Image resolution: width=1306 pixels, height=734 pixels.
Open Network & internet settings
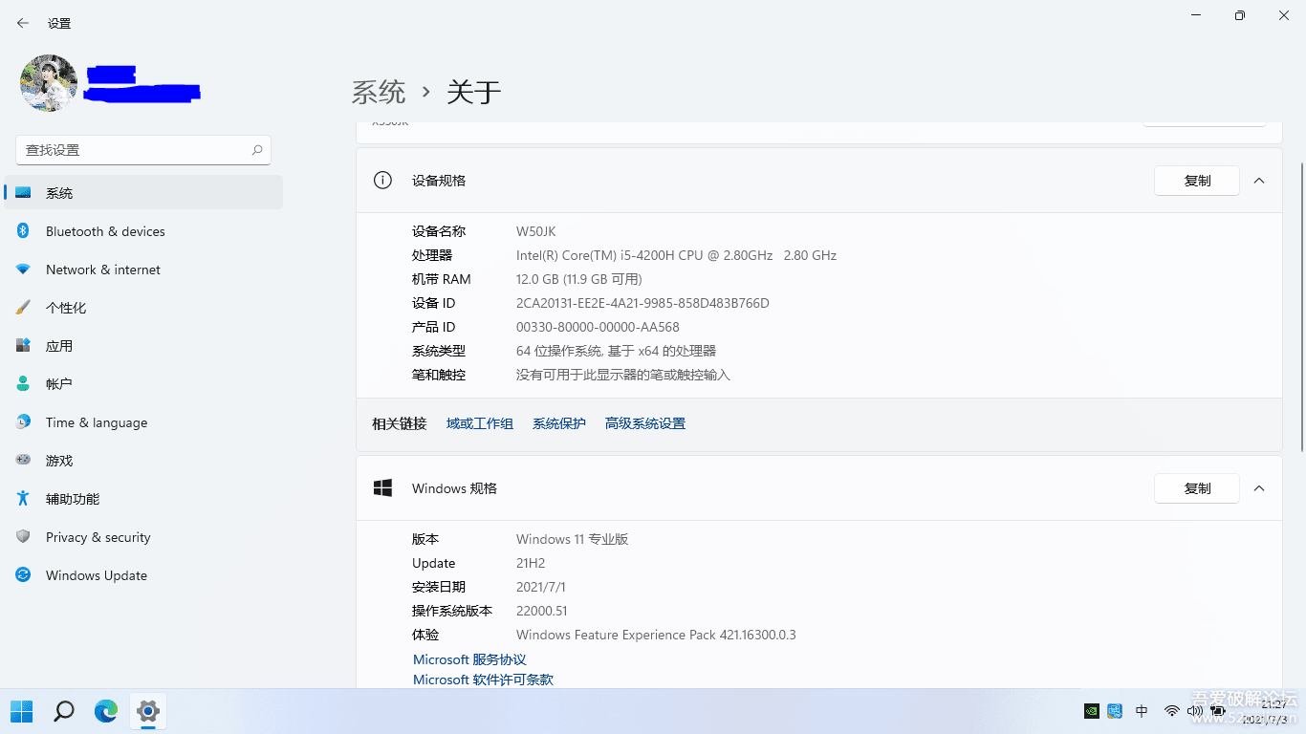143,270
